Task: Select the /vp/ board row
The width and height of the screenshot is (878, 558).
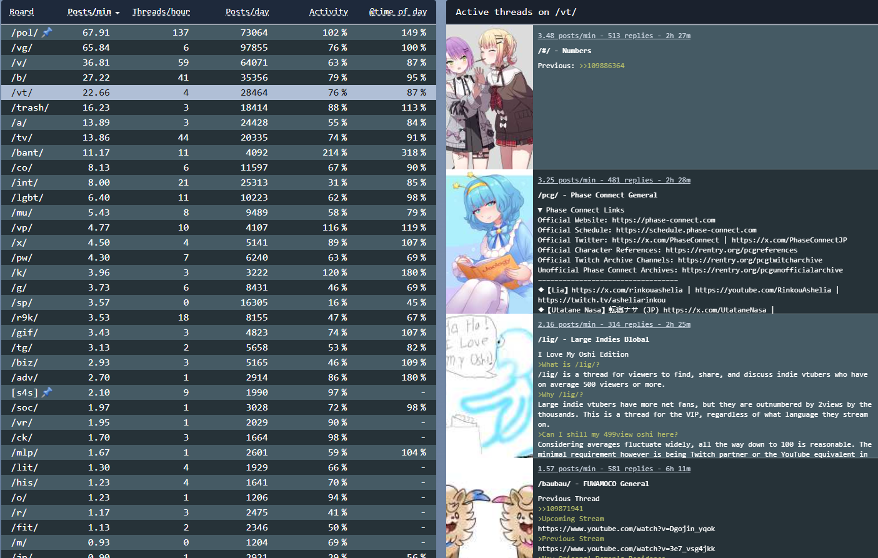Action: (x=219, y=227)
